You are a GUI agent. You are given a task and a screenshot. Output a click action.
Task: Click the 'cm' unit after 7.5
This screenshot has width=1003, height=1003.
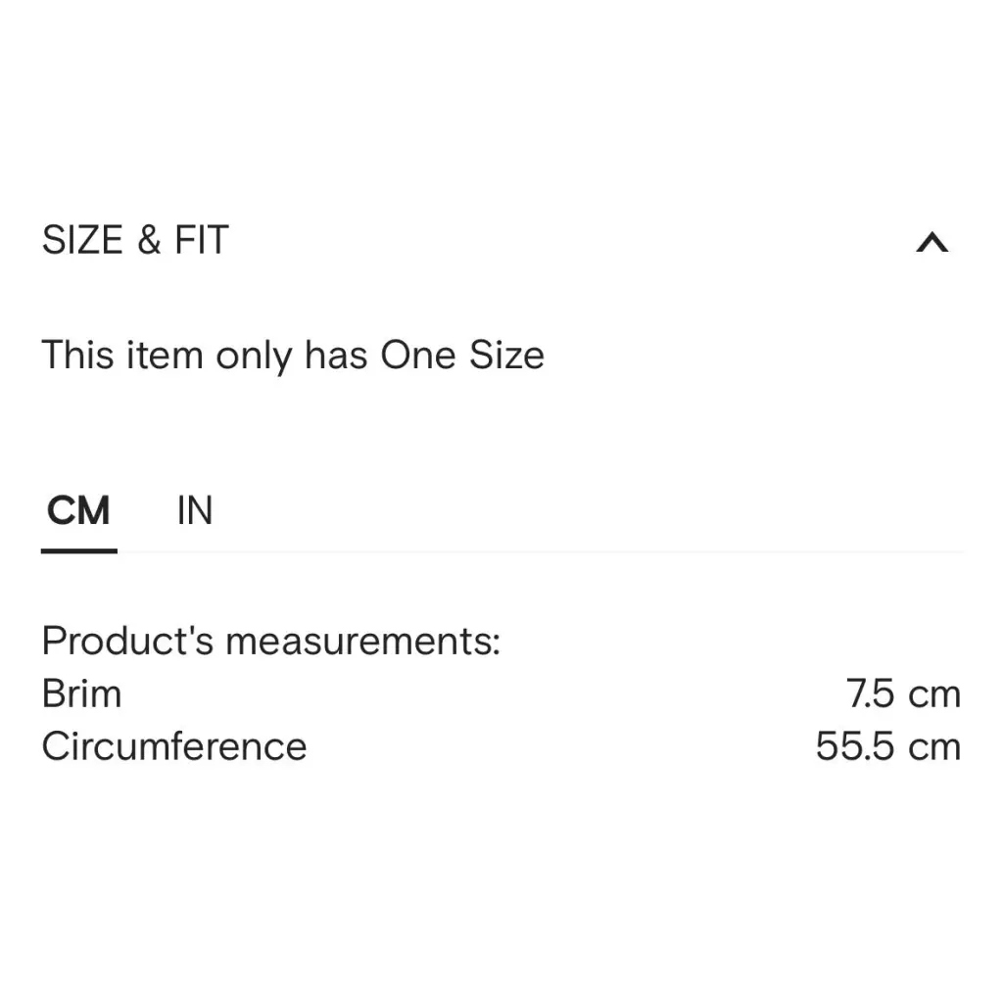tap(933, 693)
